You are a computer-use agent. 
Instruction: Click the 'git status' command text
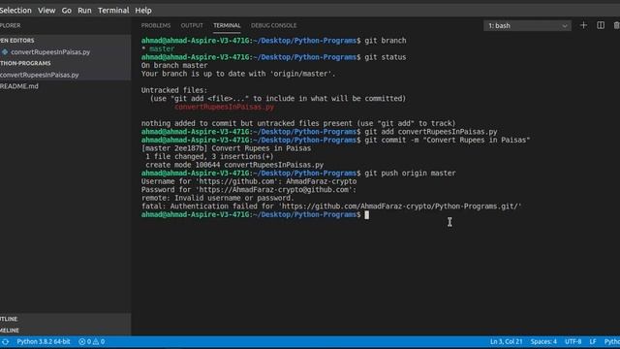[386, 57]
